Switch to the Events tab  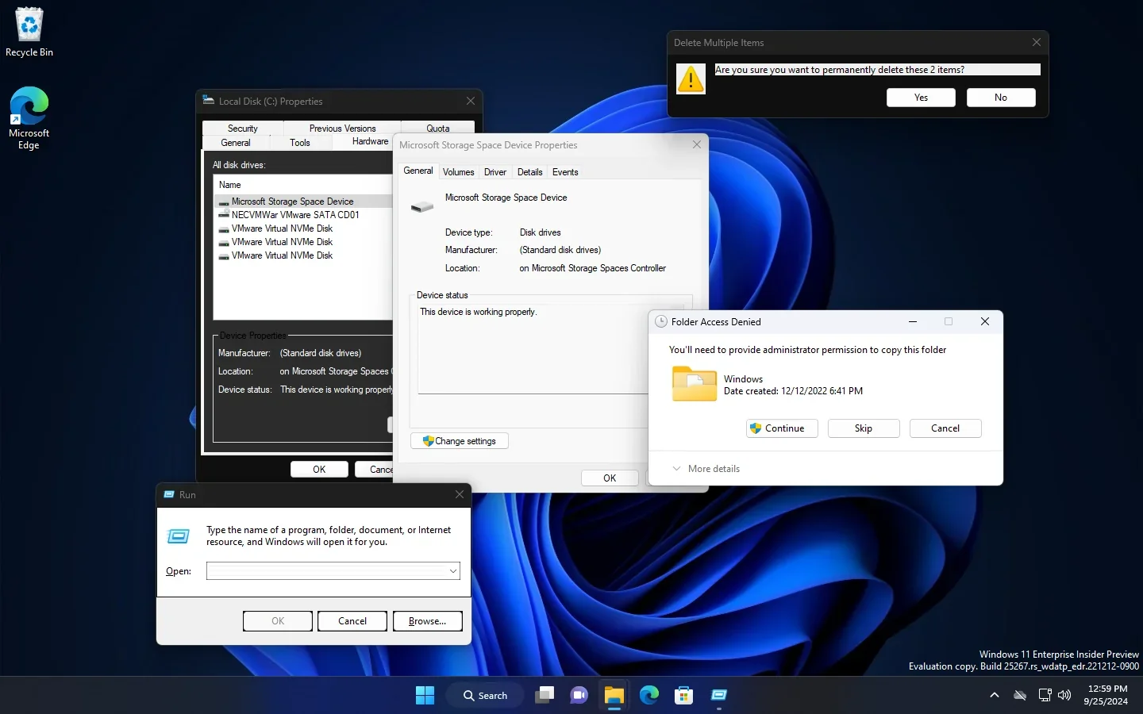(x=565, y=172)
